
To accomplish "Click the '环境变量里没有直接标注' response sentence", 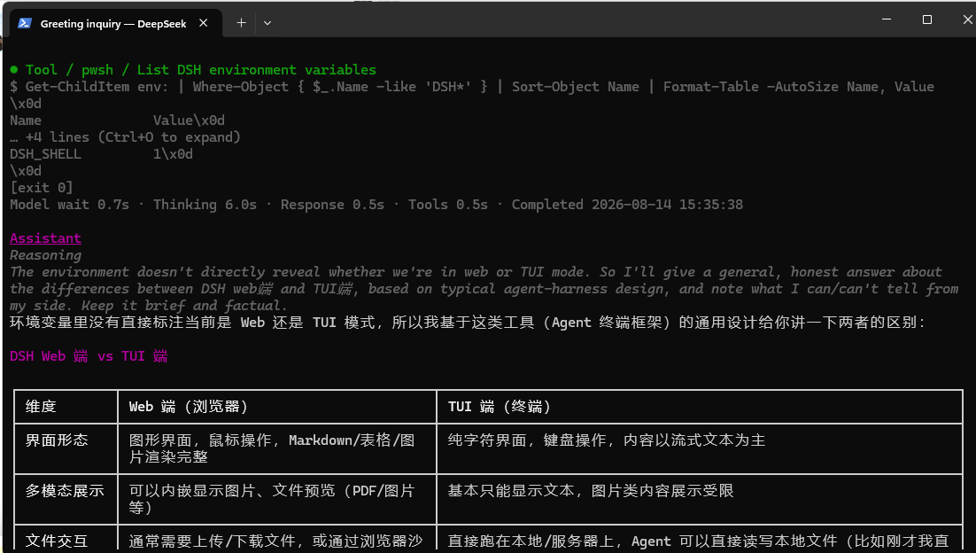I will [468, 322].
